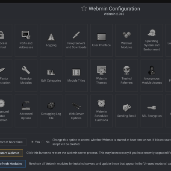Open Module Titles

point(76,76)
